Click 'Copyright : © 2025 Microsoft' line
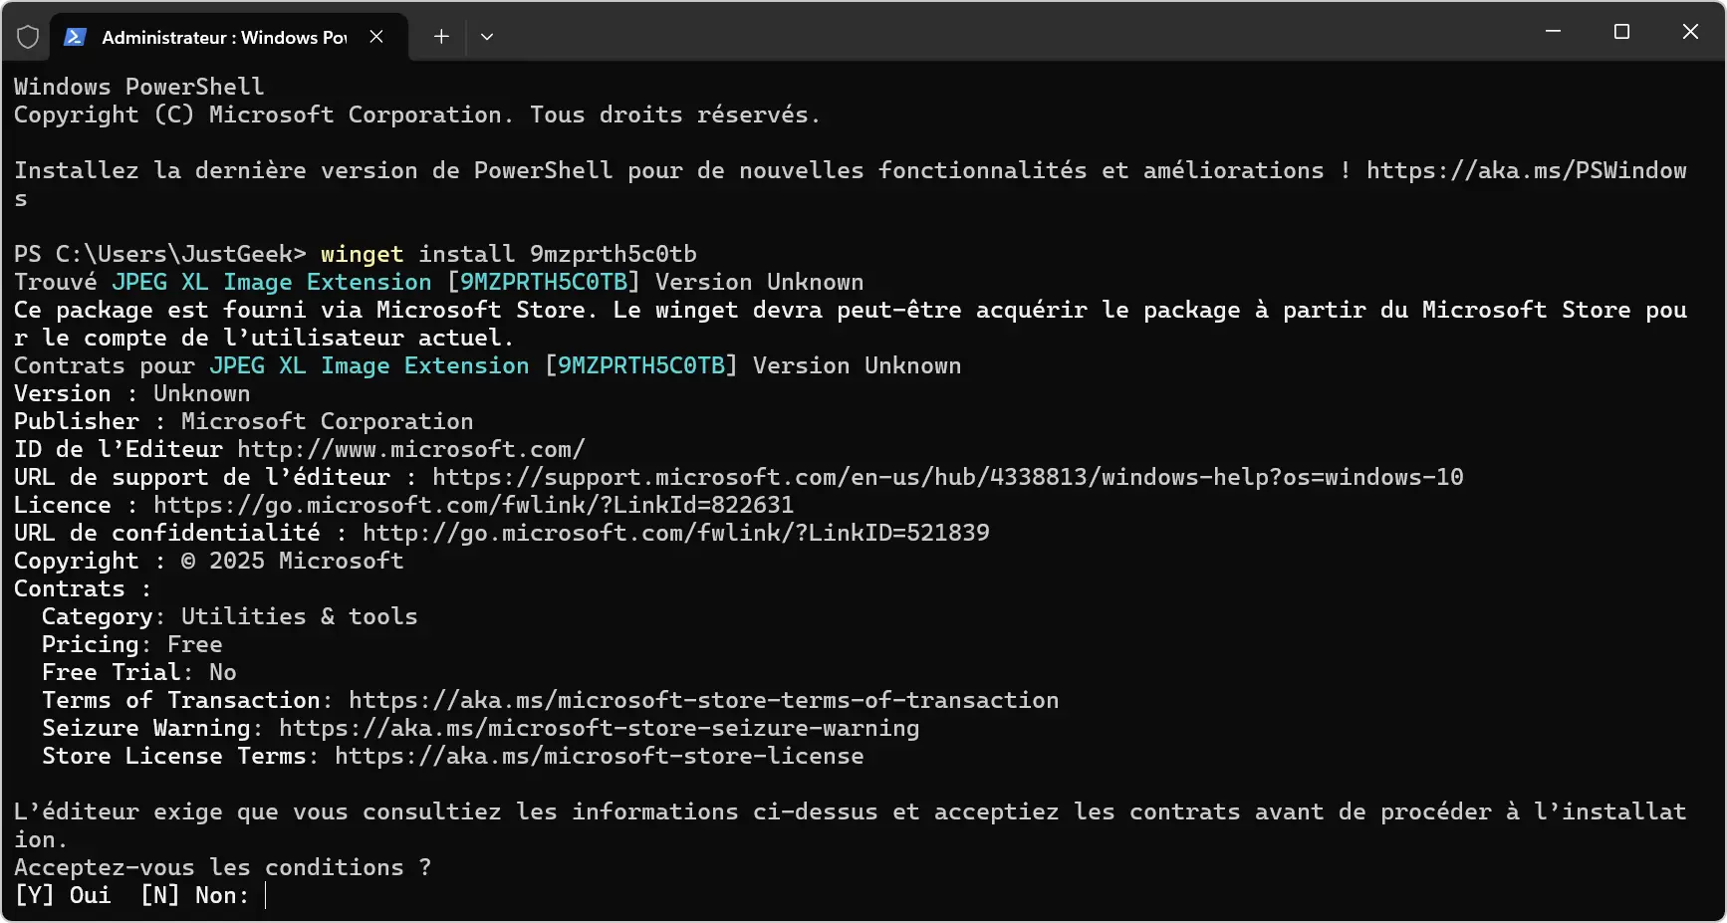 (209, 561)
